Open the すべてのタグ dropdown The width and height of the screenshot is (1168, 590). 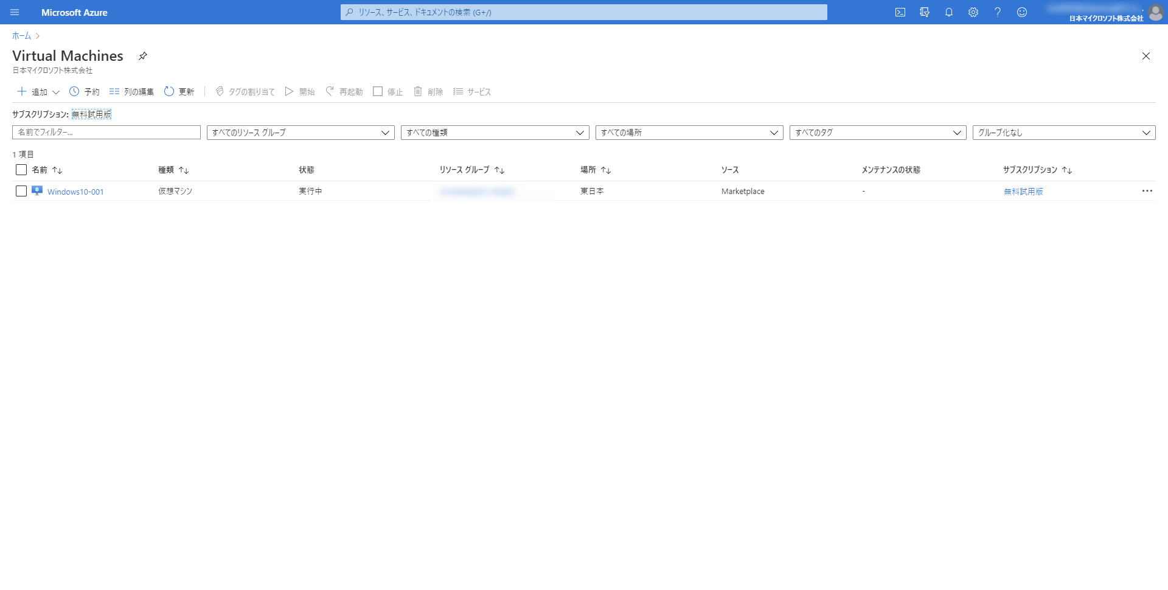tap(878, 133)
